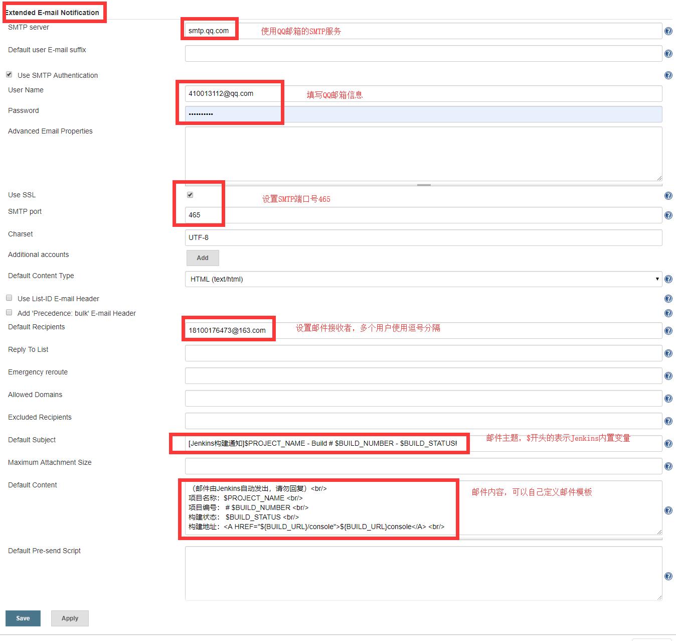
Task: Click the Reply To List input field
Action: point(423,353)
